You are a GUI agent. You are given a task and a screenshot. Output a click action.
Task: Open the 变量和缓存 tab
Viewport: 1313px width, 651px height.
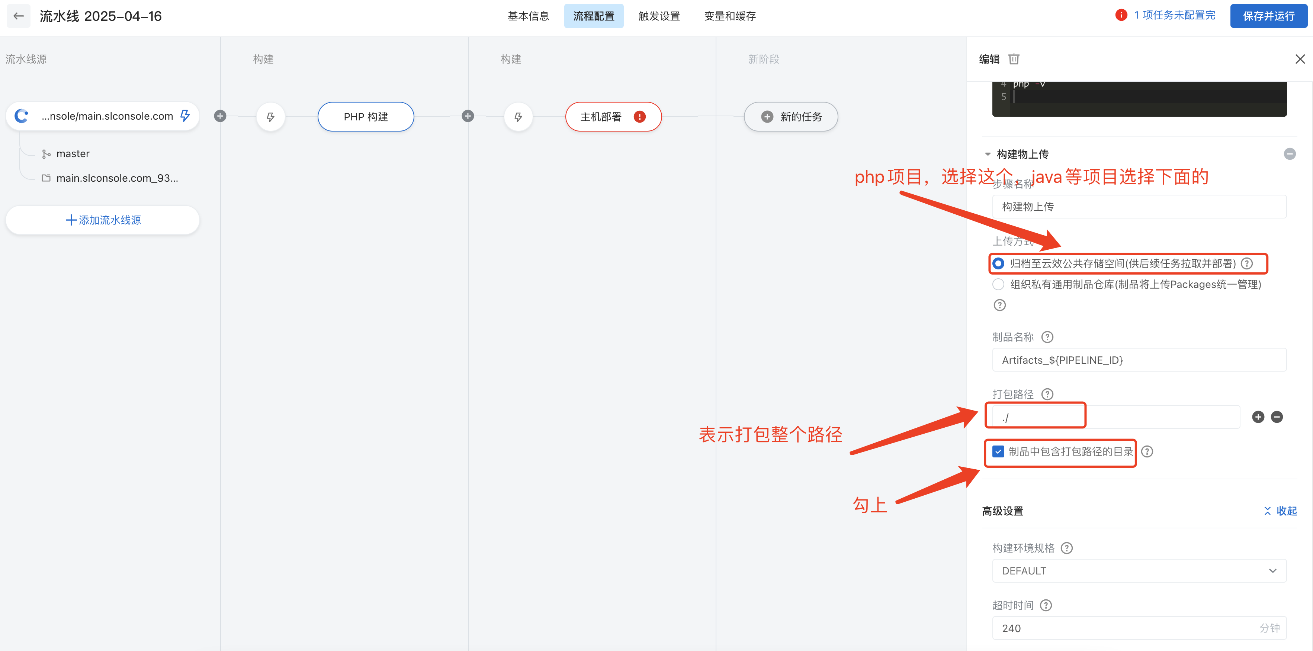point(729,16)
